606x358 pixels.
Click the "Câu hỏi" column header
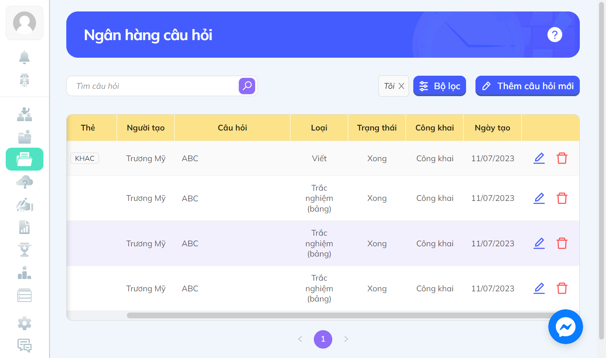[x=232, y=128]
